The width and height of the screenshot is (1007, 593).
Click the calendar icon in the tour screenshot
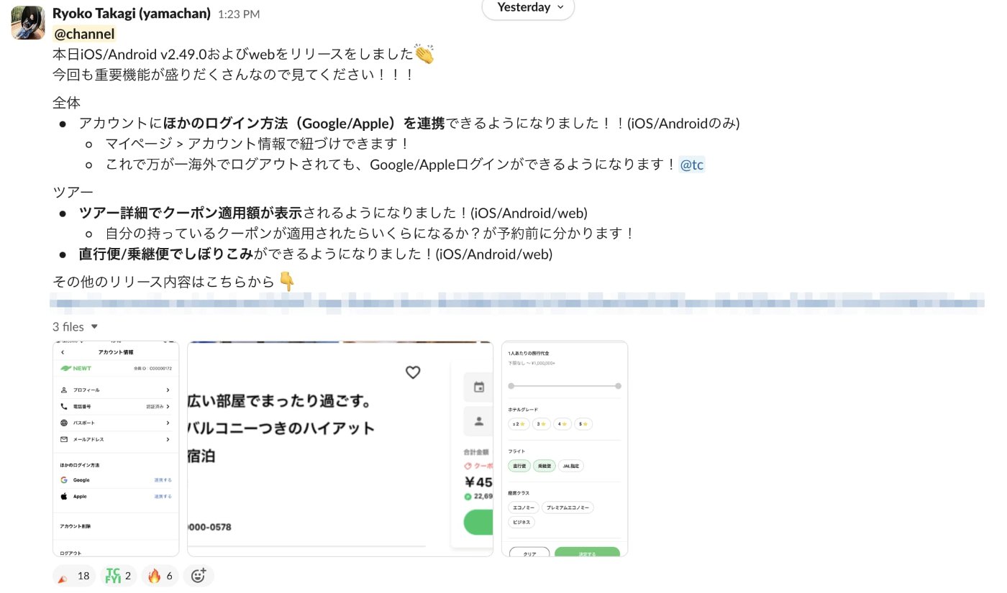(x=479, y=387)
